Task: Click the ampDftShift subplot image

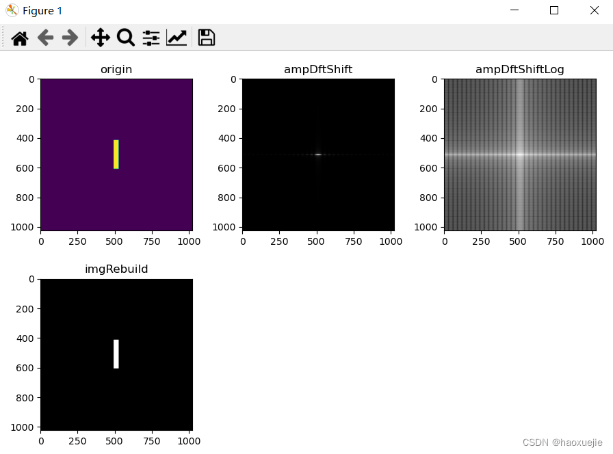Action: (x=318, y=154)
